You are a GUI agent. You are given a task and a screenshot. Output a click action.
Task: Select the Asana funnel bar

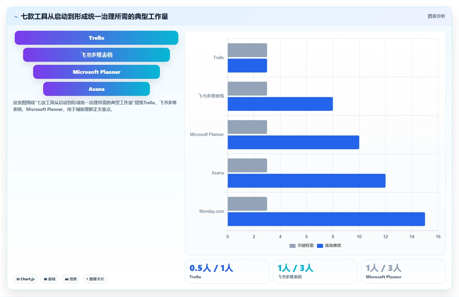(96, 89)
